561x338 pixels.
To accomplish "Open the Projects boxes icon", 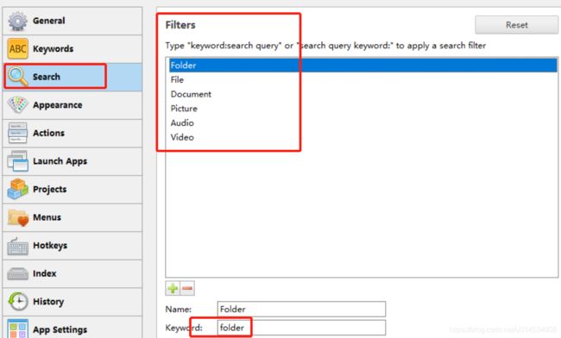I will (x=17, y=189).
